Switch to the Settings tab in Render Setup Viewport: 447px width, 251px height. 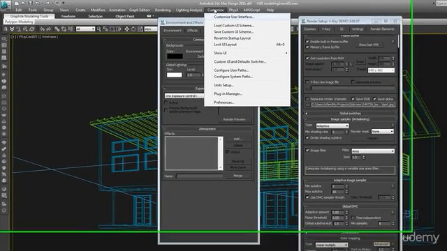tap(358, 29)
